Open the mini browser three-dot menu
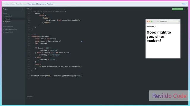This screenshot has height=106, width=190. (179, 21)
